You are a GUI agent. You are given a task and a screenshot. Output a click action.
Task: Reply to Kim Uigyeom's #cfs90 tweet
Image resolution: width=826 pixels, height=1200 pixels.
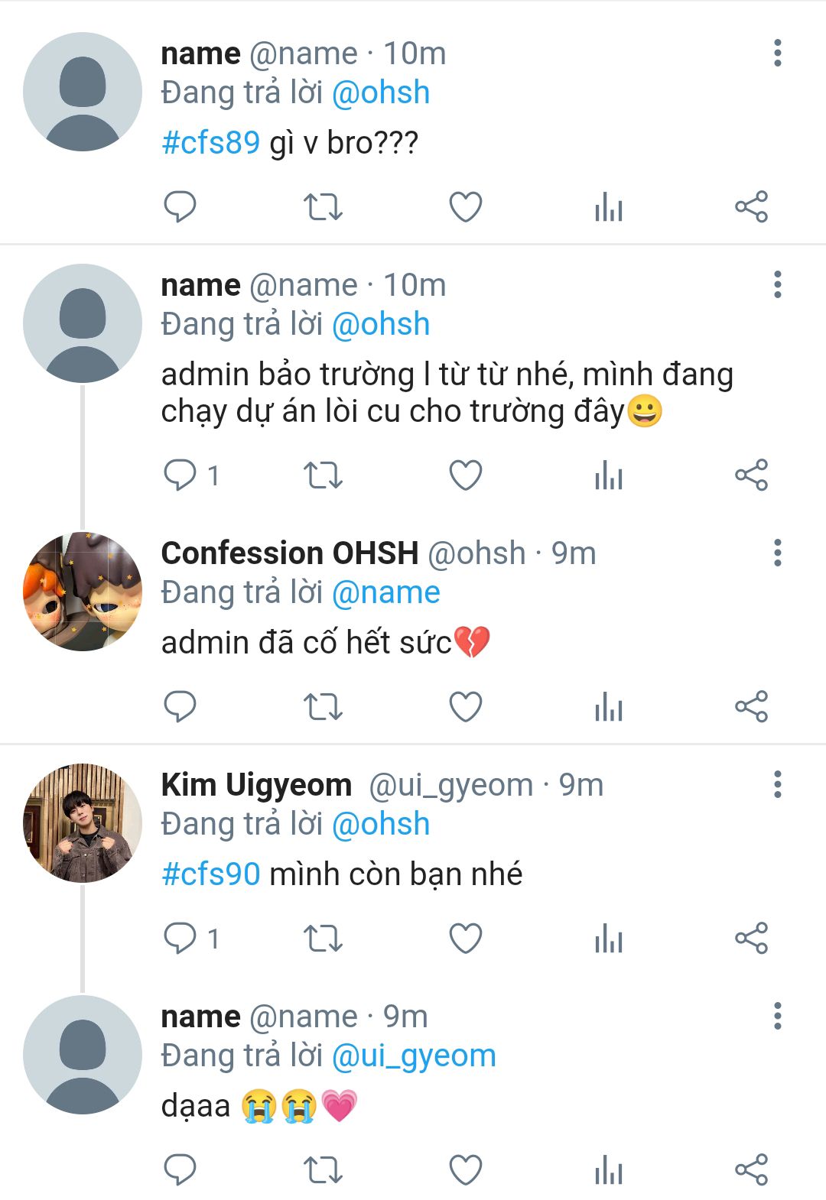[x=180, y=938]
